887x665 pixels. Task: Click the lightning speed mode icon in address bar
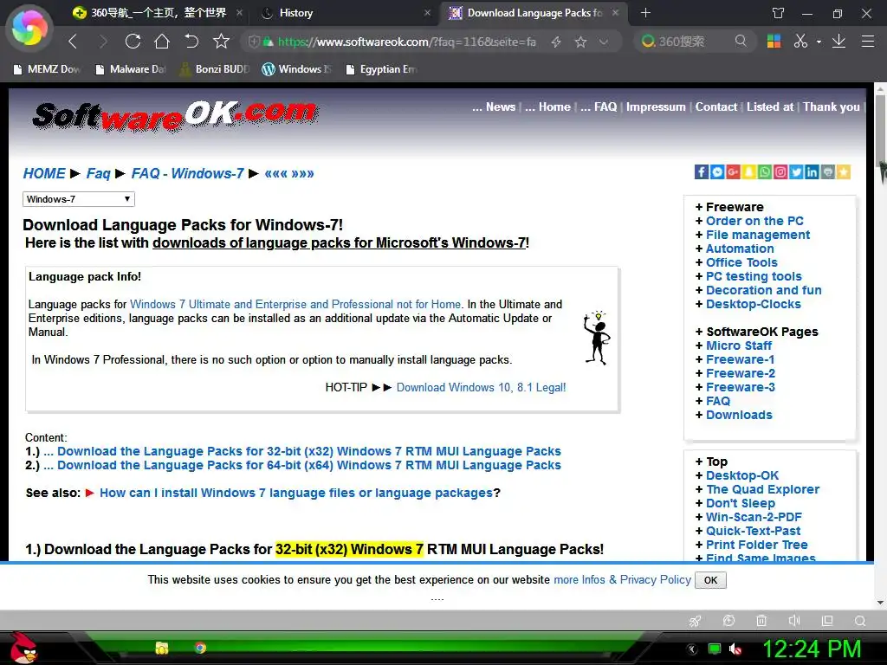556,42
